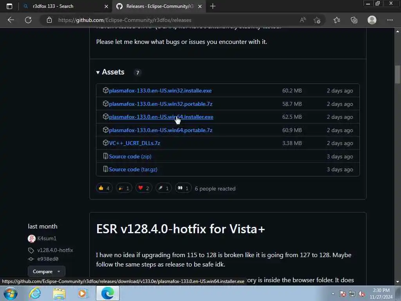The image size is (401, 301).
Task: Click package icon beside win32.installe.exe
Action: (106, 90)
